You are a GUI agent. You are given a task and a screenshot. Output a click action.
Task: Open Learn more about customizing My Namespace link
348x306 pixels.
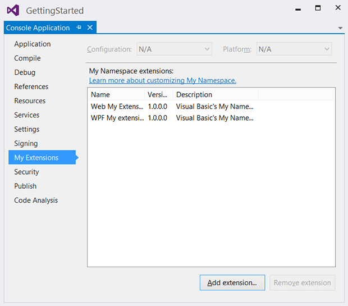(163, 80)
